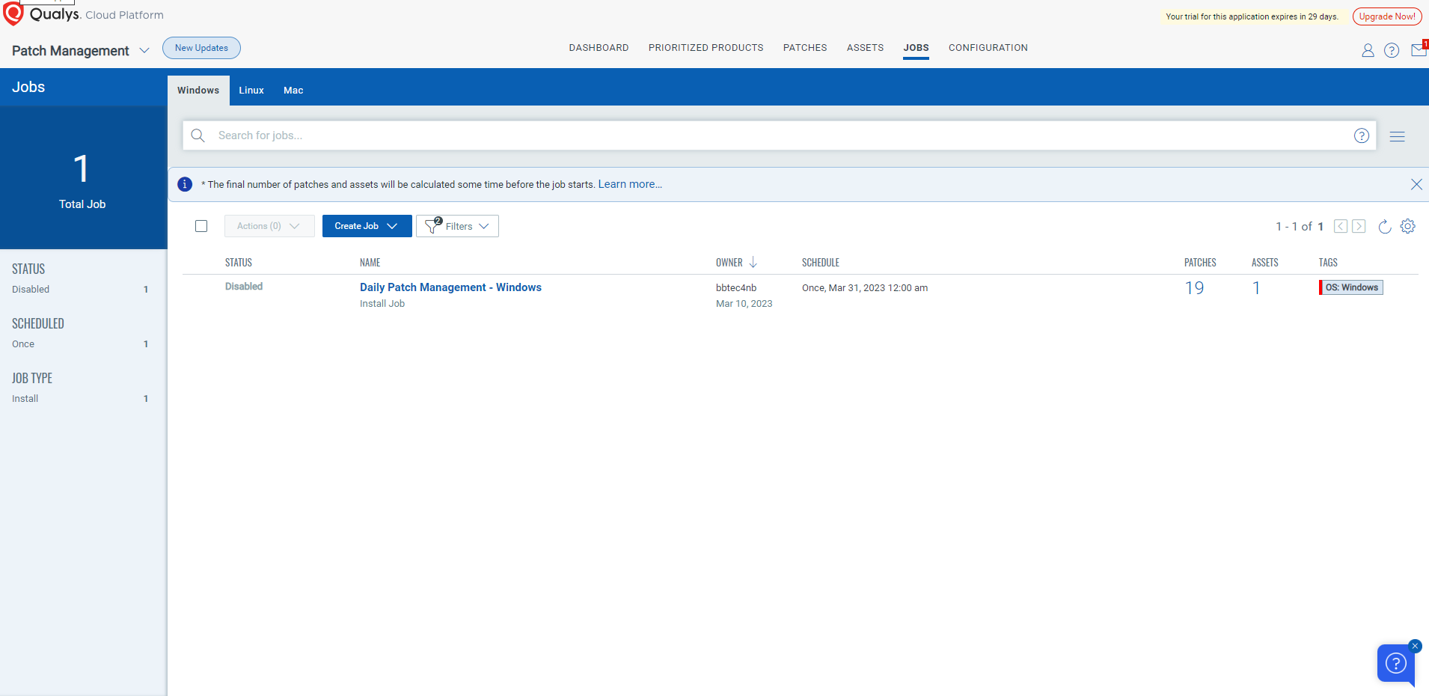Viewport: 1429px width, 696px height.
Task: Open the user profile icon
Action: [x=1368, y=50]
